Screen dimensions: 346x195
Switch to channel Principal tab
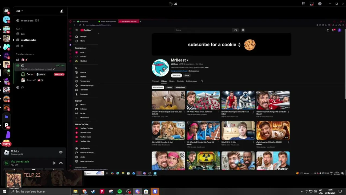[x=155, y=81]
